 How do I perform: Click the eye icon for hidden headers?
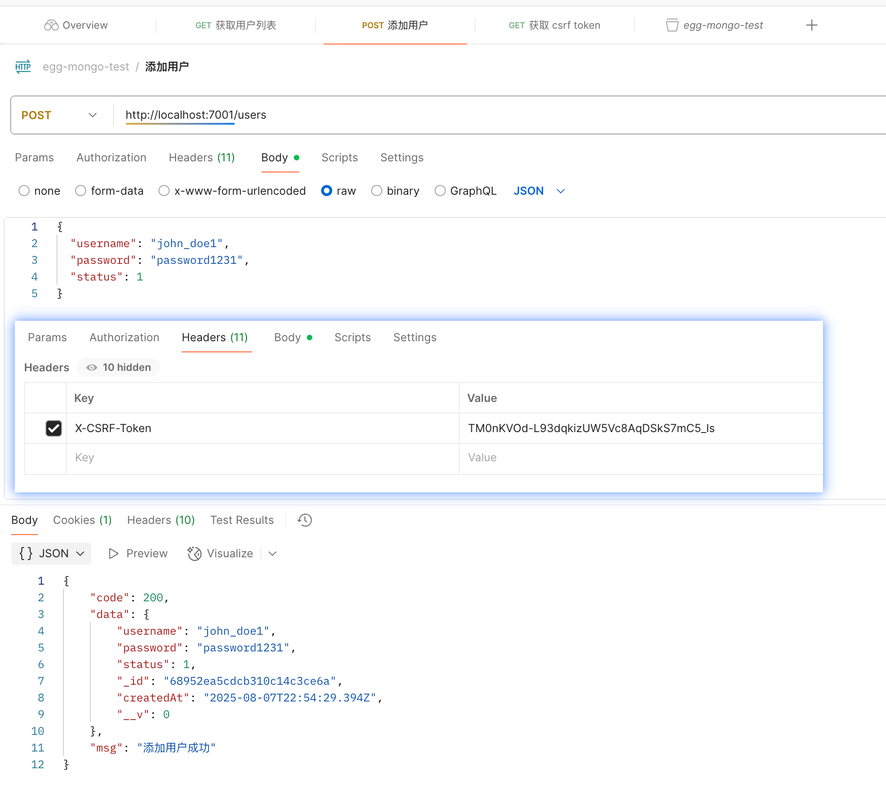coord(92,368)
